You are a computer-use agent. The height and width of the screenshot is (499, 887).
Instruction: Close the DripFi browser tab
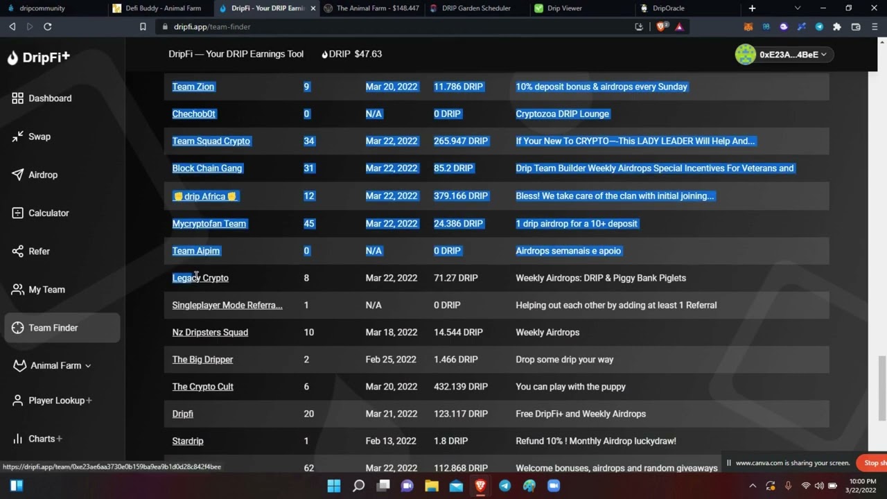(313, 8)
